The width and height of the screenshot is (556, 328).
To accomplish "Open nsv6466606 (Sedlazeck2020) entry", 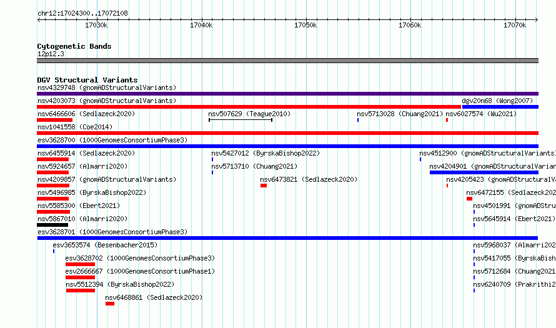I will coord(86,114).
